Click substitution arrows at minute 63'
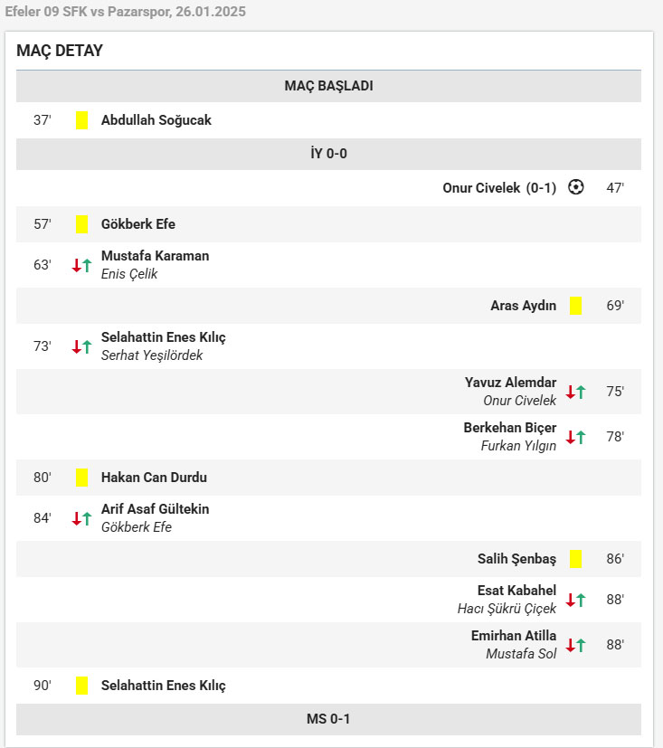 coord(82,265)
